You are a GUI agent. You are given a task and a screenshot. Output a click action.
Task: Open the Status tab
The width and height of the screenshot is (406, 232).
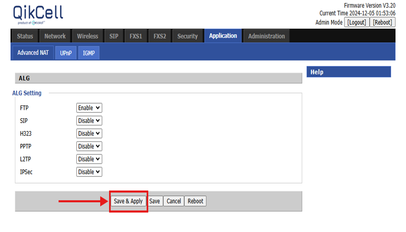[25, 36]
